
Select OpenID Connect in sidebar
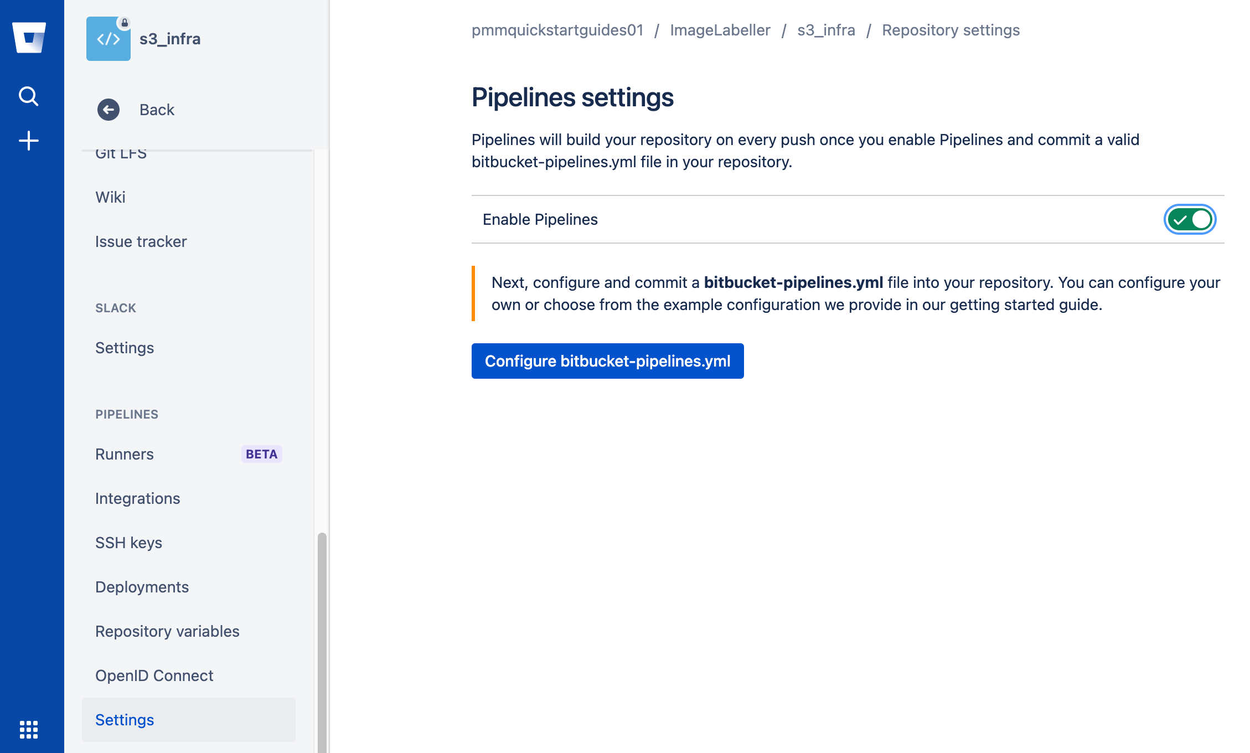pyautogui.click(x=154, y=676)
